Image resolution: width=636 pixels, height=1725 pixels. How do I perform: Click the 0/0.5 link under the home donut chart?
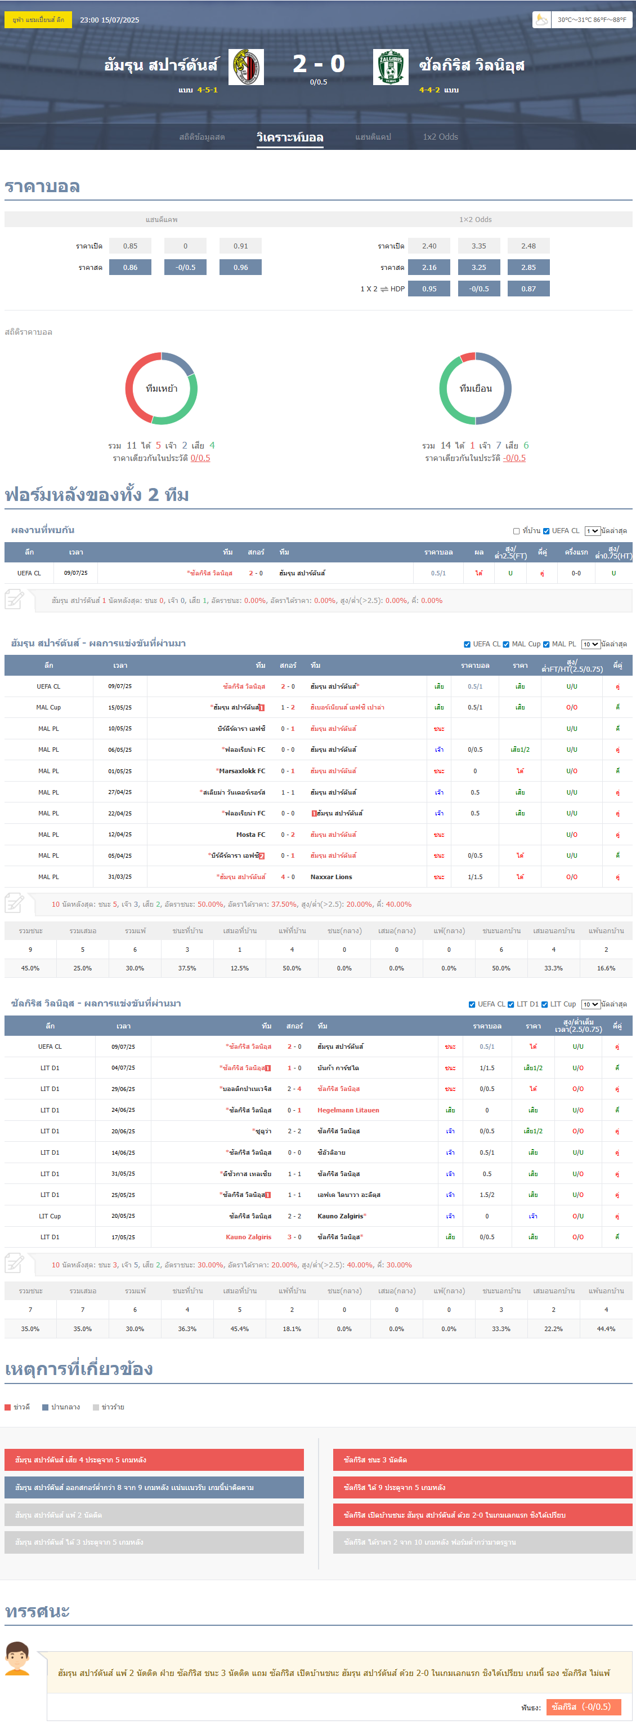200,458
